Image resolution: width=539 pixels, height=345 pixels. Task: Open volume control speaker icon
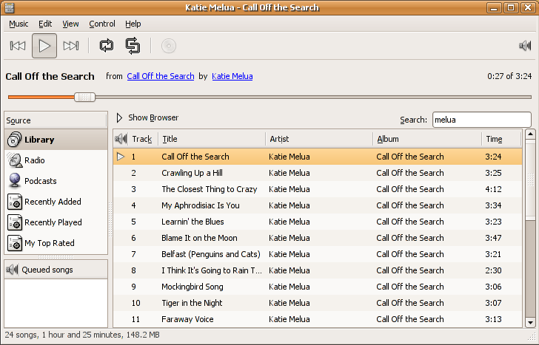click(x=525, y=45)
